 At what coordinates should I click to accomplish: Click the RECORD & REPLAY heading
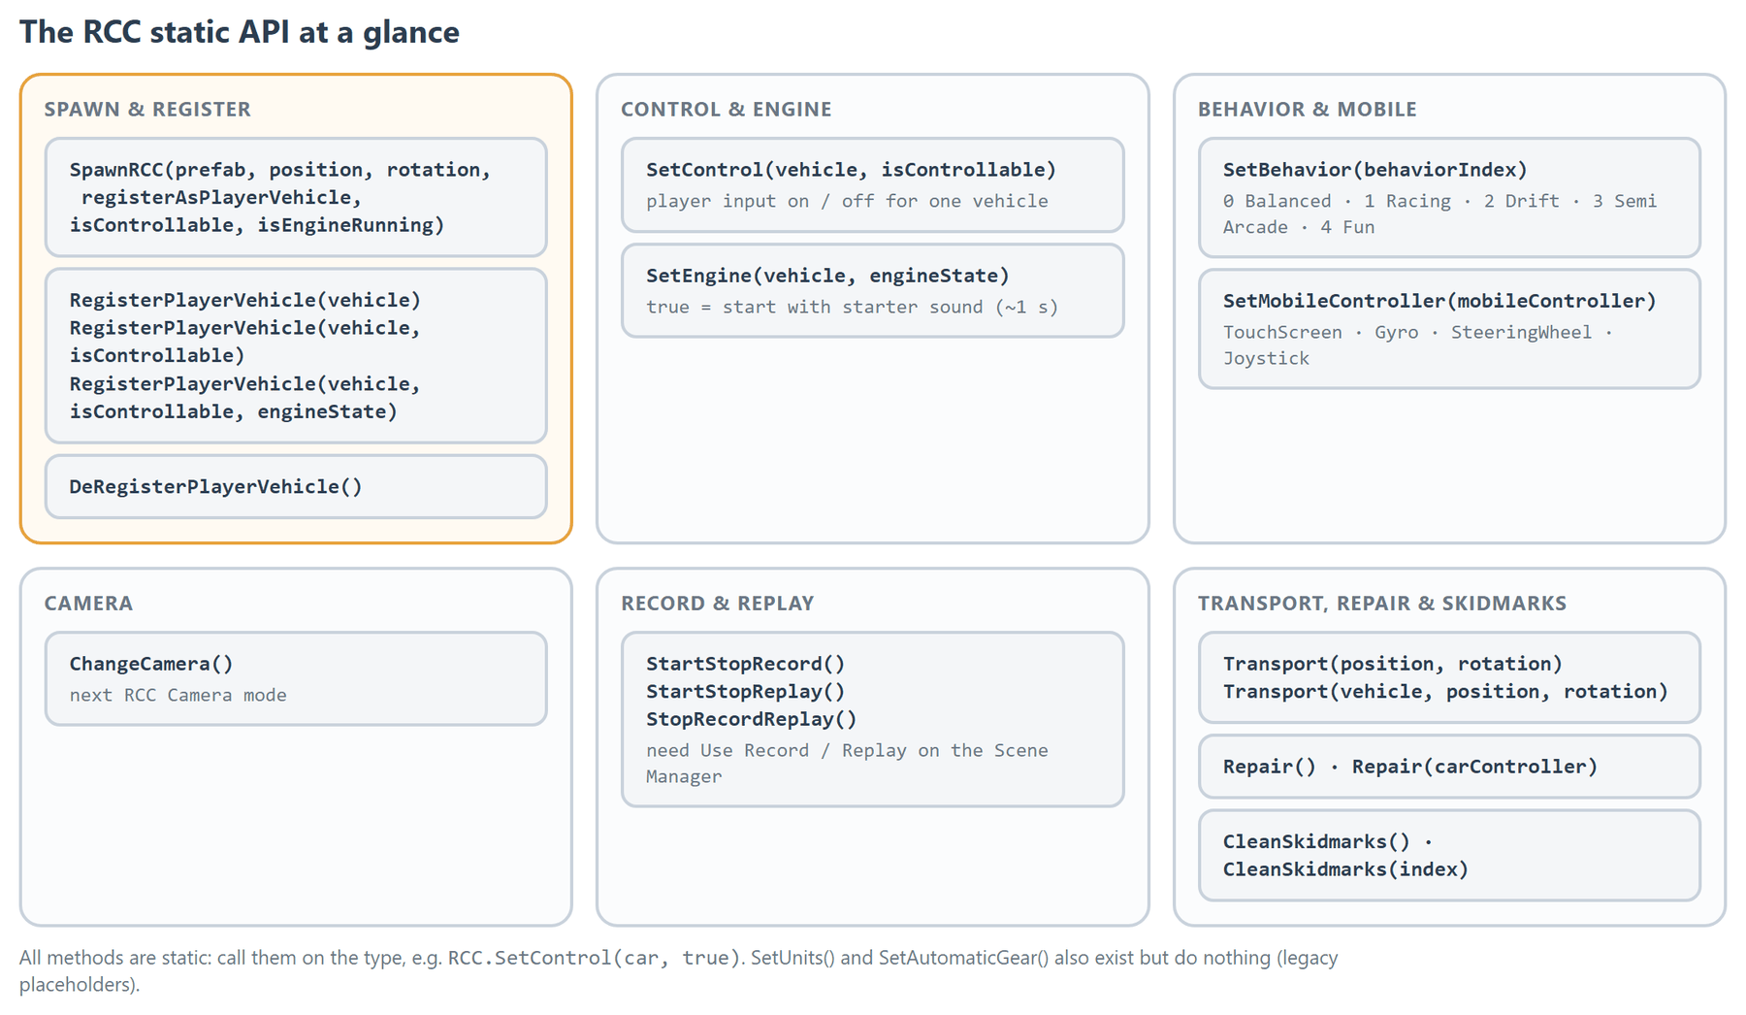point(717,603)
